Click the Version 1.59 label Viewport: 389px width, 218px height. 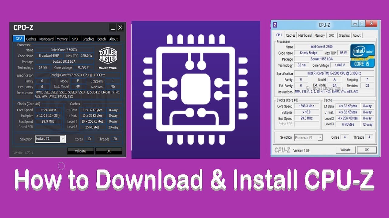coord(301,150)
